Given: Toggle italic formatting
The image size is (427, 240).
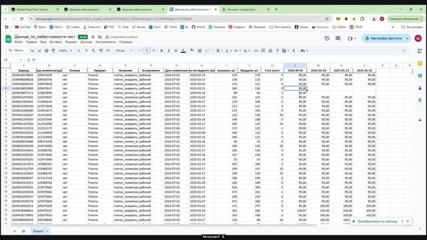Looking at the screenshot, I should (169, 51).
